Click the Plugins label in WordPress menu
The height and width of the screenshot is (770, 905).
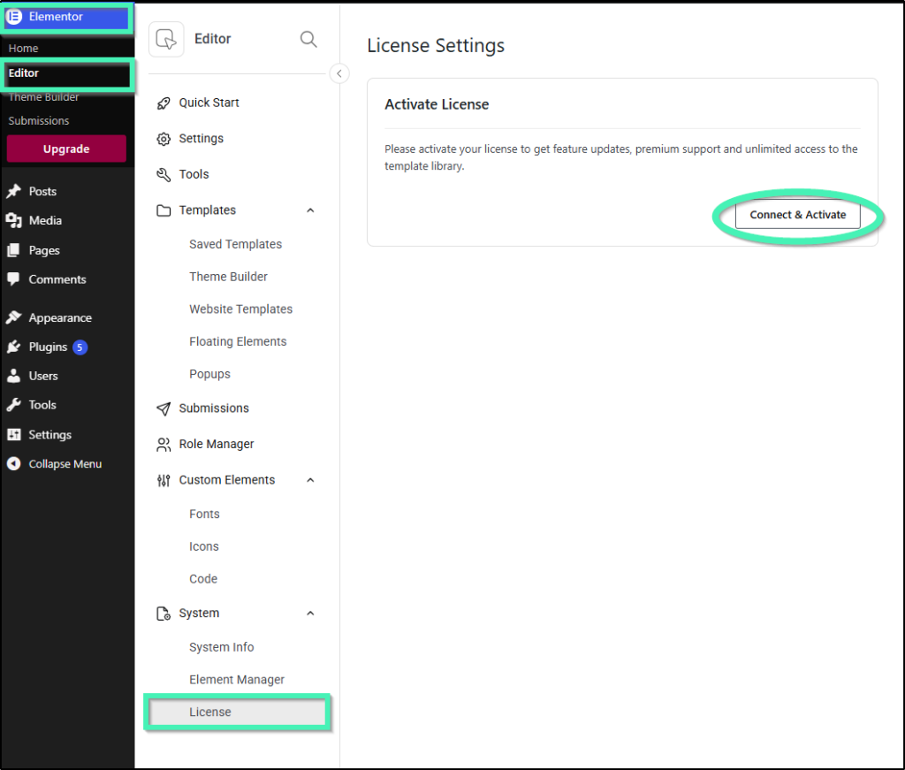click(x=48, y=347)
